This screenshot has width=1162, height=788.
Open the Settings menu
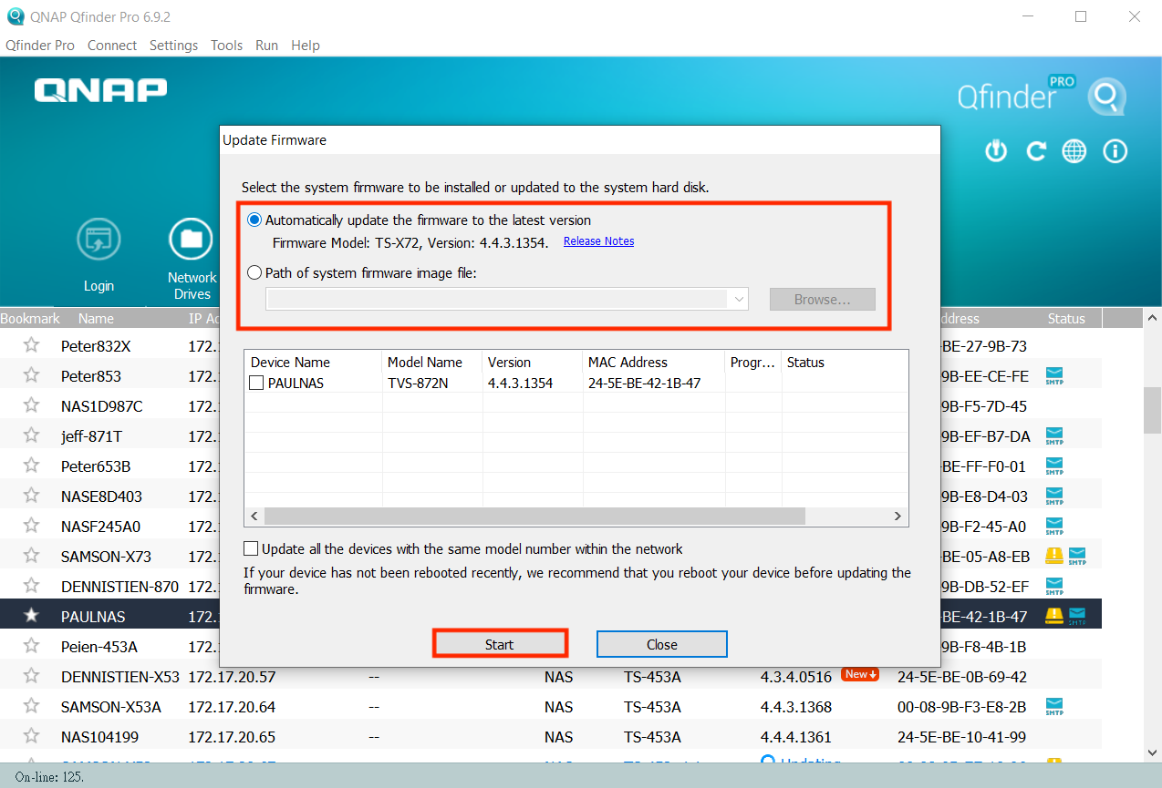click(173, 45)
